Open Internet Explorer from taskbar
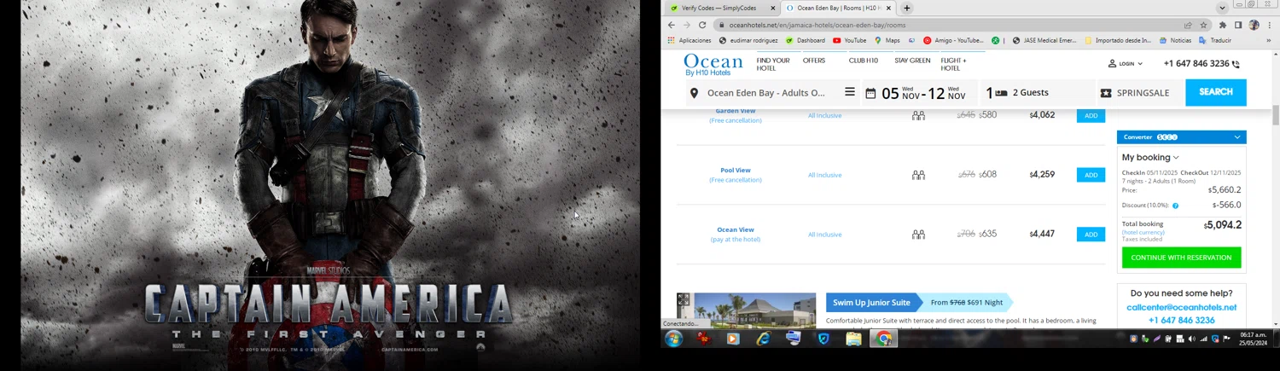 [x=763, y=339]
